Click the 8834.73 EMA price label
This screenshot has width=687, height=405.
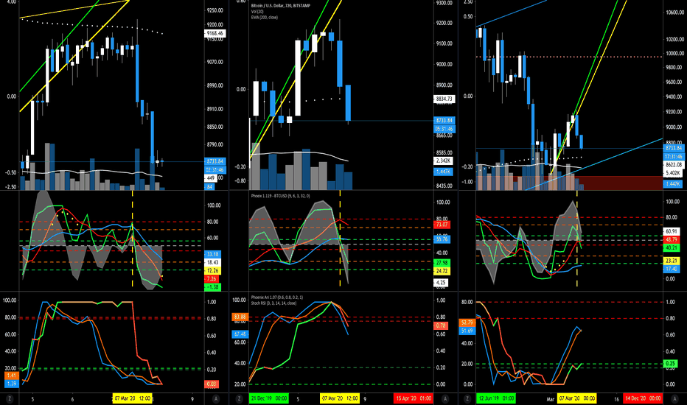pyautogui.click(x=444, y=99)
